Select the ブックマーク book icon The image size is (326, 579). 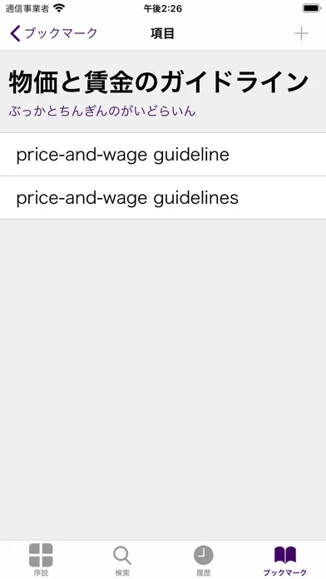(285, 555)
